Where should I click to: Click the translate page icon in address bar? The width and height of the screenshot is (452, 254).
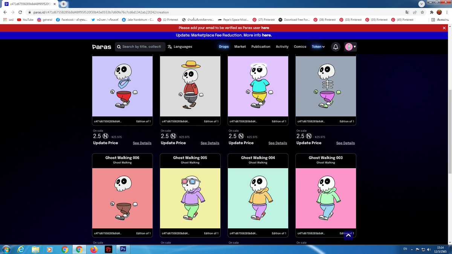click(407, 12)
